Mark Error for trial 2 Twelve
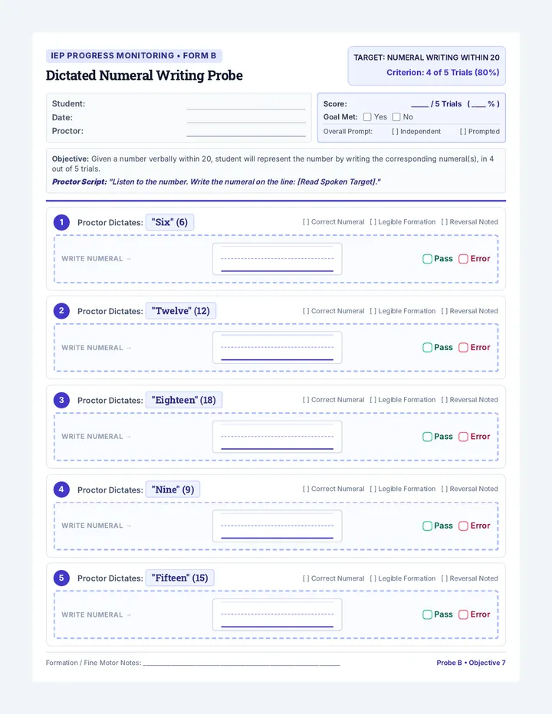This screenshot has height=714, width=552. (x=463, y=348)
